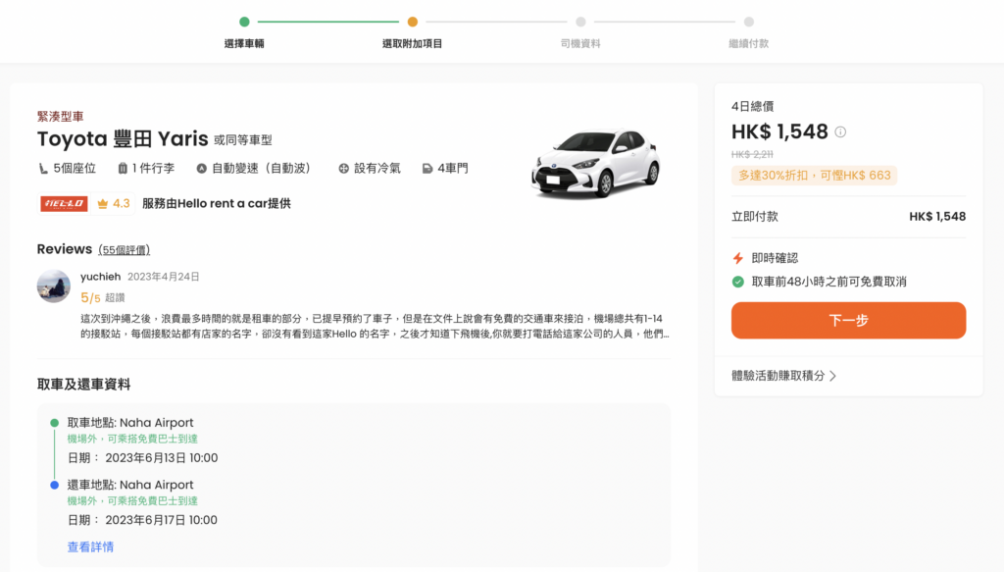1004x572 pixels.
Task: Click the green checkmark for free cancellation
Action: [x=738, y=282]
